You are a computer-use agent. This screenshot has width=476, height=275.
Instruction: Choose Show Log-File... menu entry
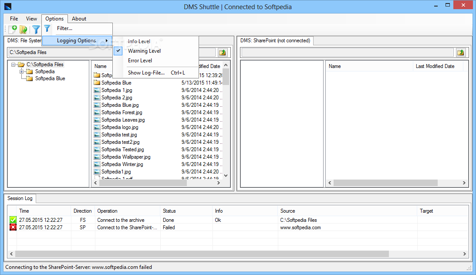(x=156, y=73)
